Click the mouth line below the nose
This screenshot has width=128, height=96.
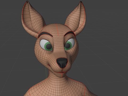coord(62,72)
